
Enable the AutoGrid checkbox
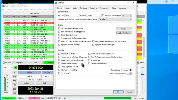click(x=103, y=15)
